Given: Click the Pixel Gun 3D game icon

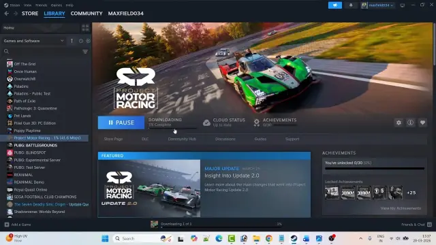Looking at the screenshot, I should (x=10, y=123).
